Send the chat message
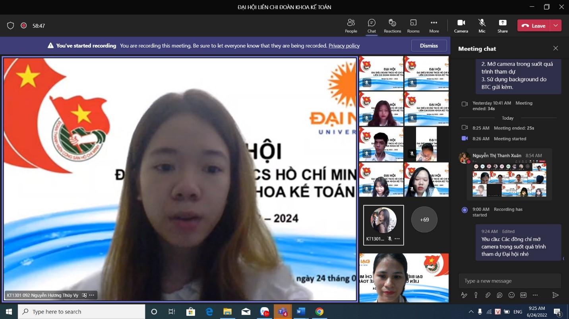Screen dimensions: 569x319 555,295
